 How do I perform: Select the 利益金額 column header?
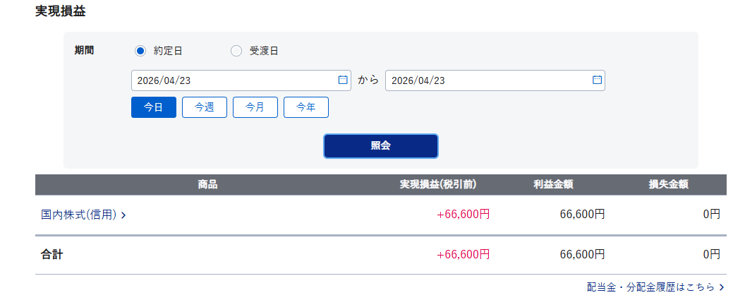pyautogui.click(x=553, y=185)
